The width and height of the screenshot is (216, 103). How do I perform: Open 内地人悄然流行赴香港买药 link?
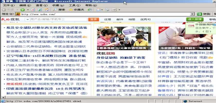point(30,65)
